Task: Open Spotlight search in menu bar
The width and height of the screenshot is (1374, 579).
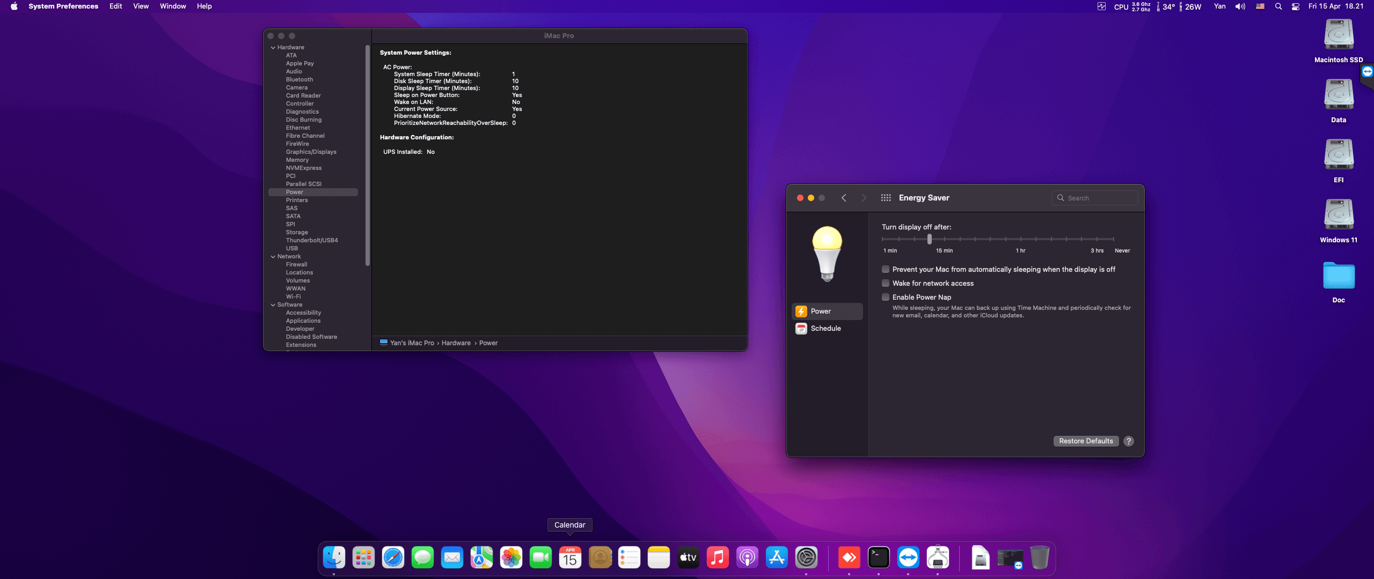Action: (x=1278, y=6)
